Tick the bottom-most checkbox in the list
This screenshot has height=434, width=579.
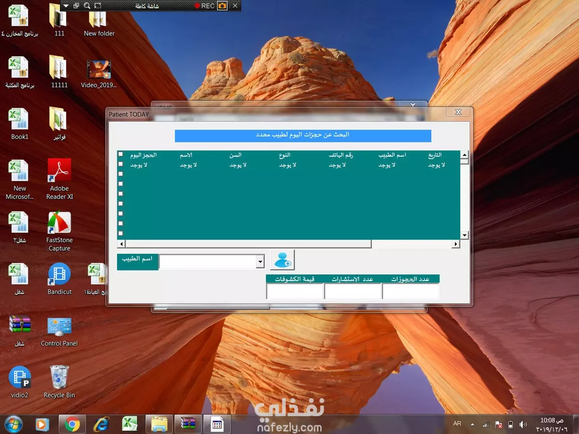(121, 233)
